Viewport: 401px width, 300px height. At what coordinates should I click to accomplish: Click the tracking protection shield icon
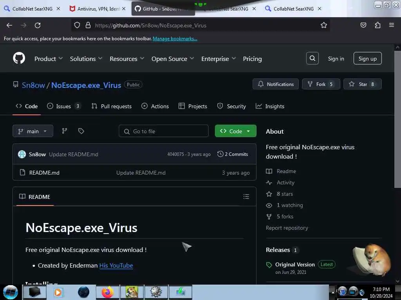[77, 25]
